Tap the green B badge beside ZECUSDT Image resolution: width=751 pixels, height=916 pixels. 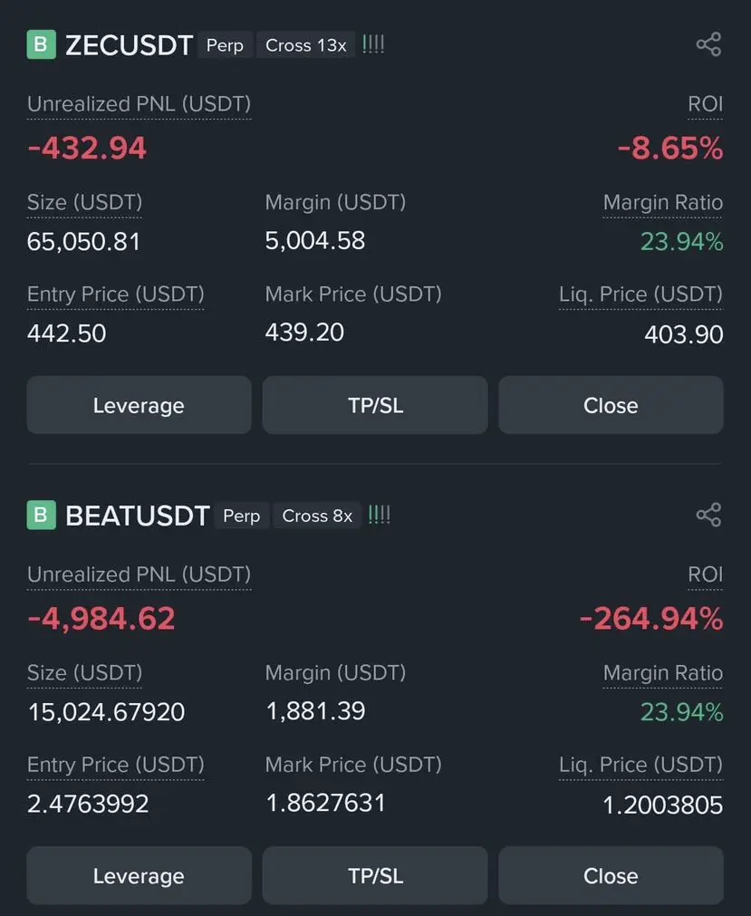(x=41, y=45)
